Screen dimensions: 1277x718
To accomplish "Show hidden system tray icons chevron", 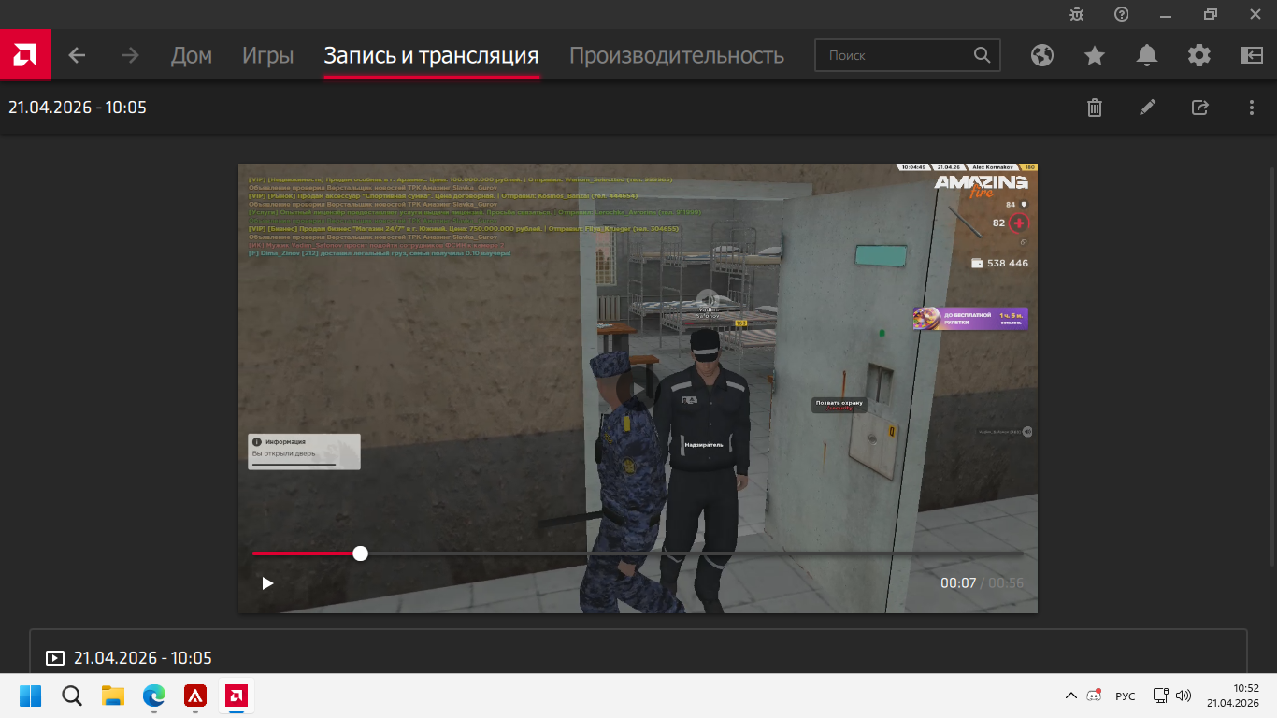I will click(x=1071, y=696).
